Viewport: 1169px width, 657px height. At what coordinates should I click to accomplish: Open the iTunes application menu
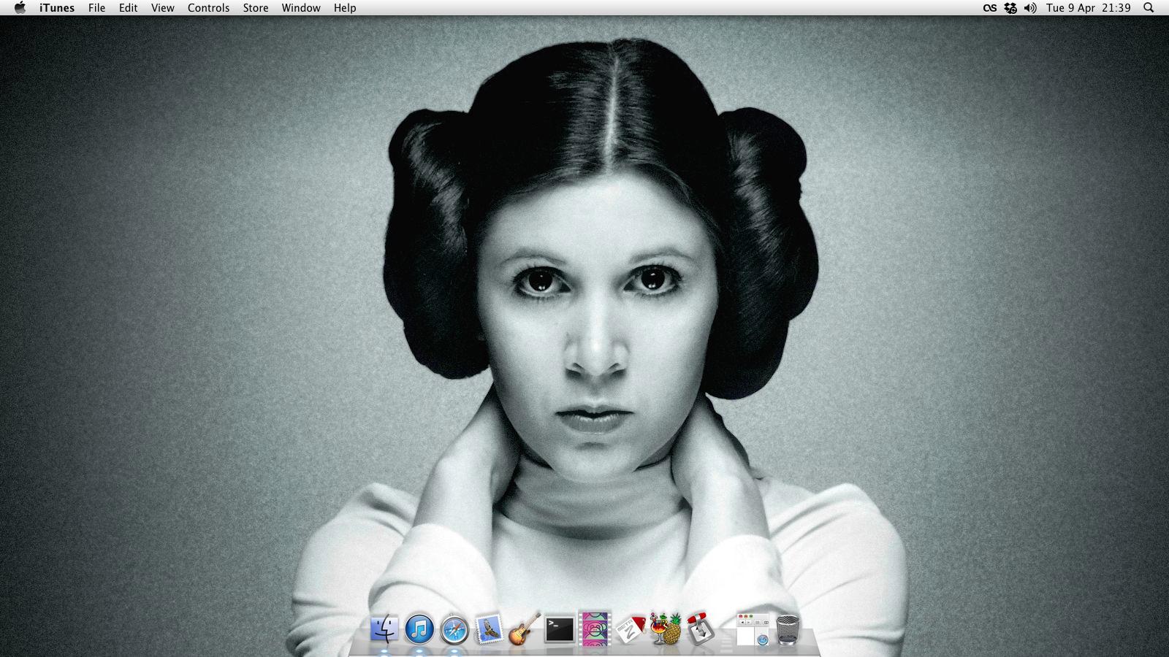pos(57,8)
